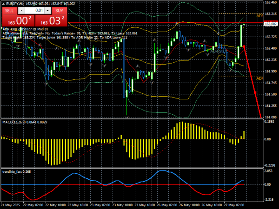Image resolution: width=279 pixels, height=209 pixels.
Task: Click the BUY button
Action: click(x=60, y=11)
